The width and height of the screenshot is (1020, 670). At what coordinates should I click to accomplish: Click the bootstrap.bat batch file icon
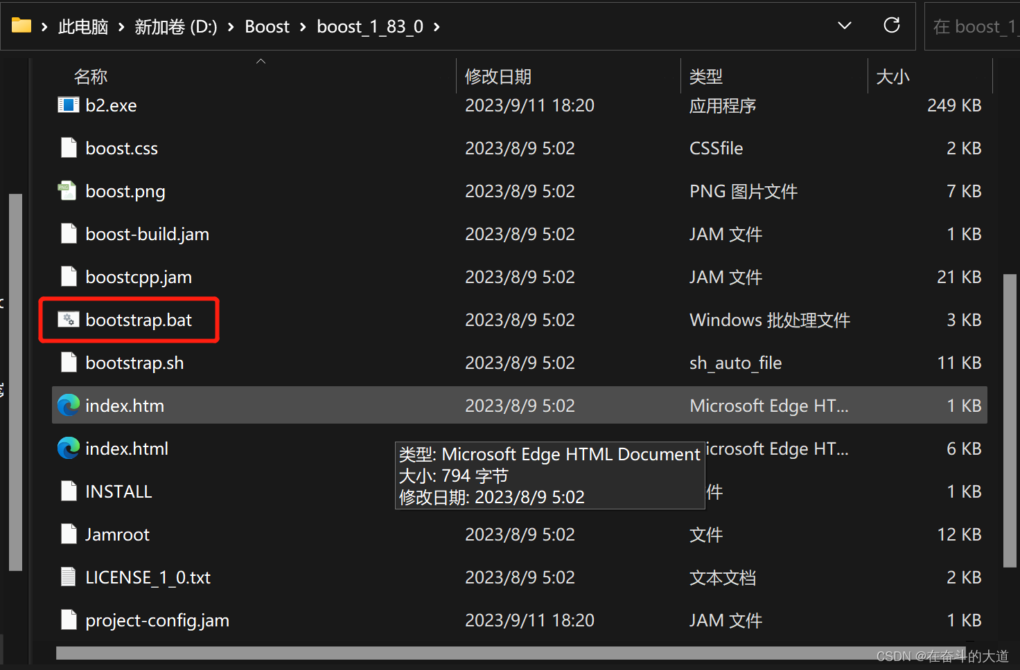68,320
